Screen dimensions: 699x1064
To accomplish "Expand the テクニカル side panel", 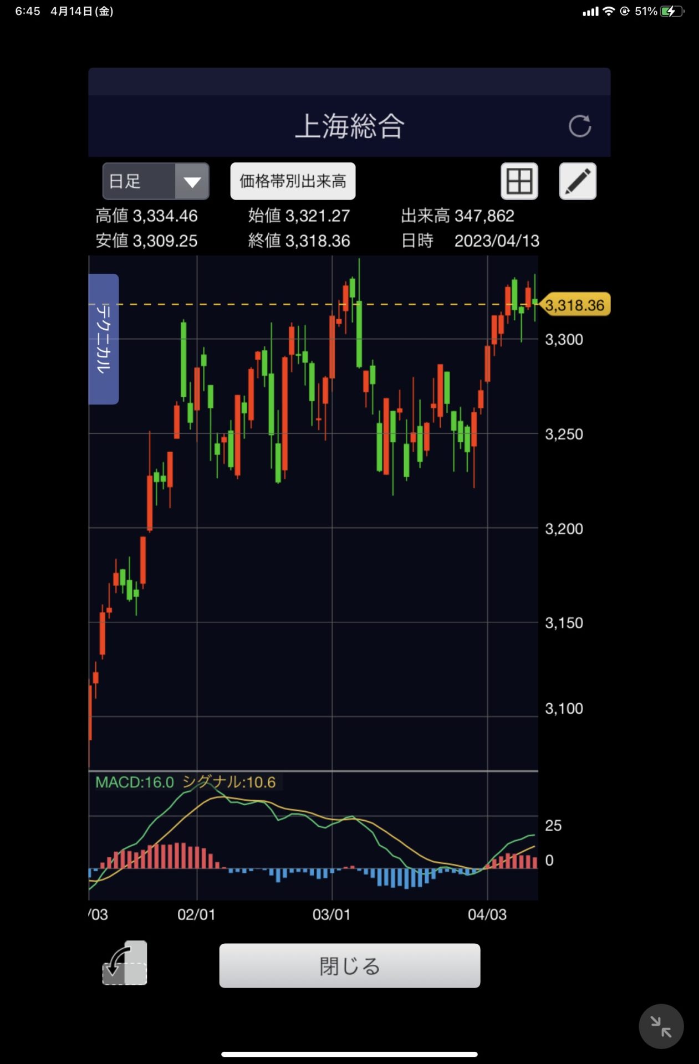I will point(104,339).
